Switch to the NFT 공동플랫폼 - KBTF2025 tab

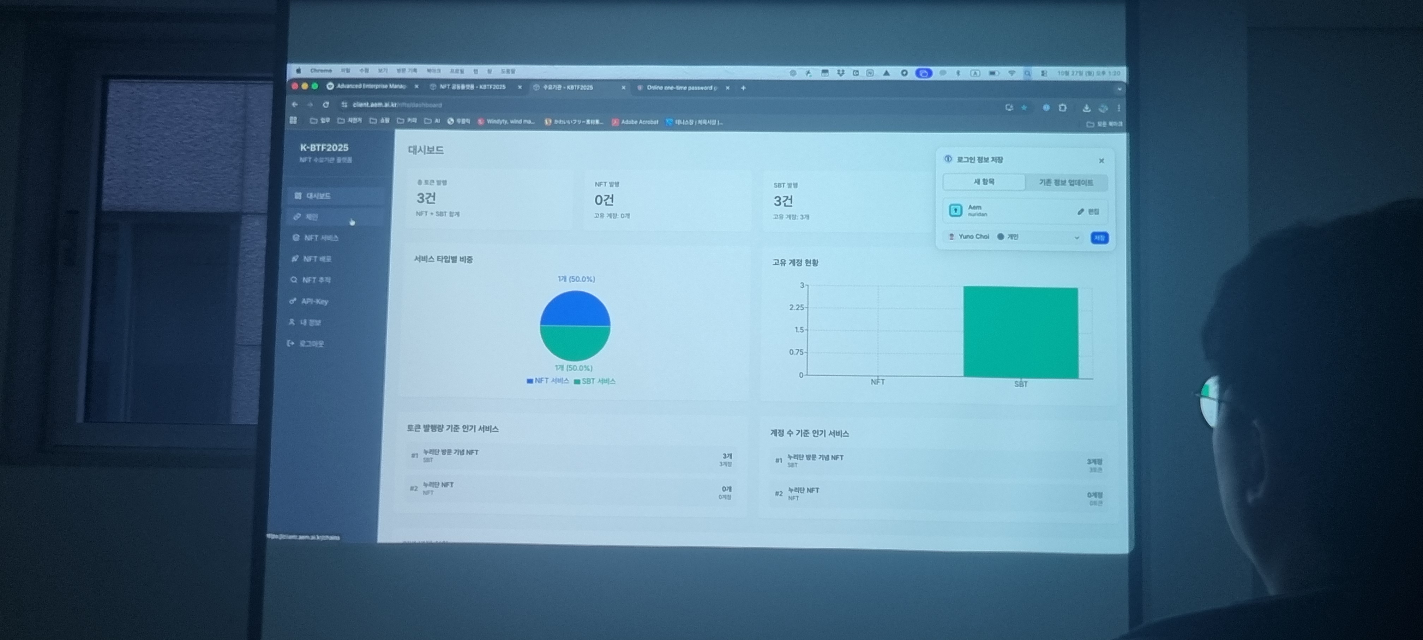pos(472,87)
